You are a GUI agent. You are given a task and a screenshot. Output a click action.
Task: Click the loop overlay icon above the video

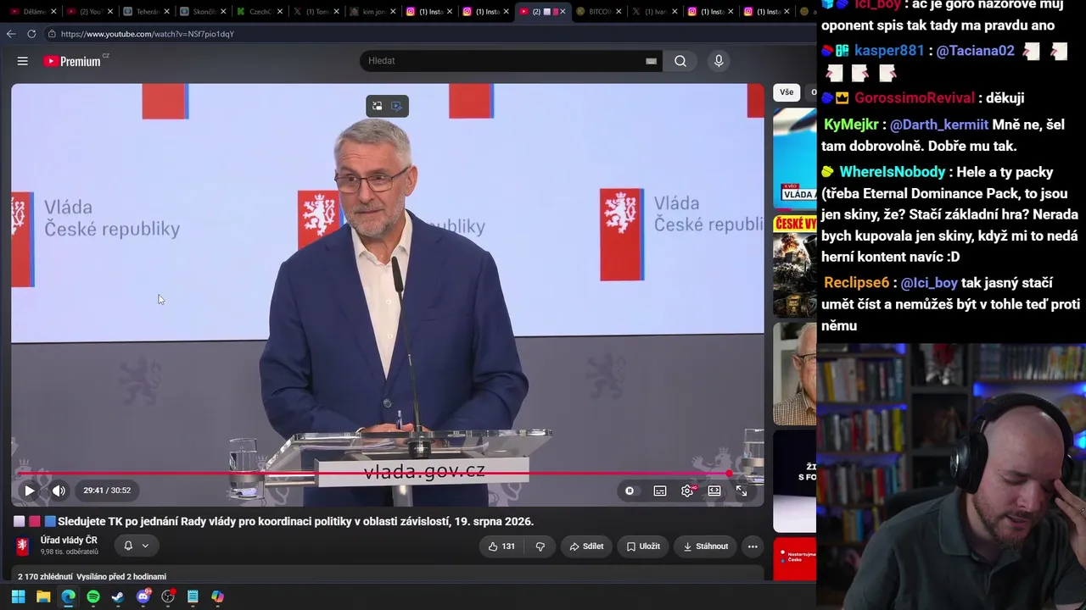378,106
